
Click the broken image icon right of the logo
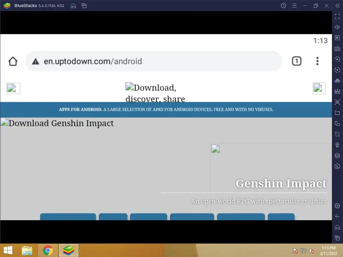click(x=319, y=88)
